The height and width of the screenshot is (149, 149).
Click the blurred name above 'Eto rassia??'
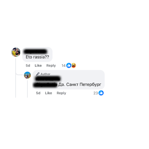click(35, 52)
